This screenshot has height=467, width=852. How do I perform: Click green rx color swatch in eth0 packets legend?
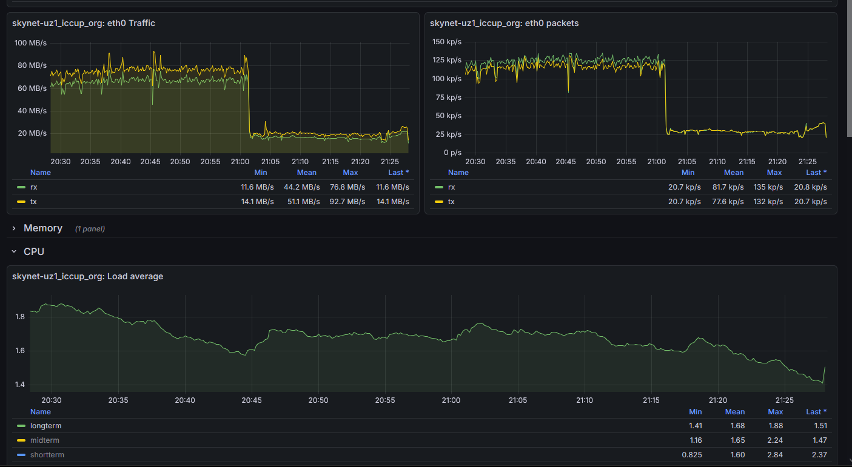click(x=439, y=187)
